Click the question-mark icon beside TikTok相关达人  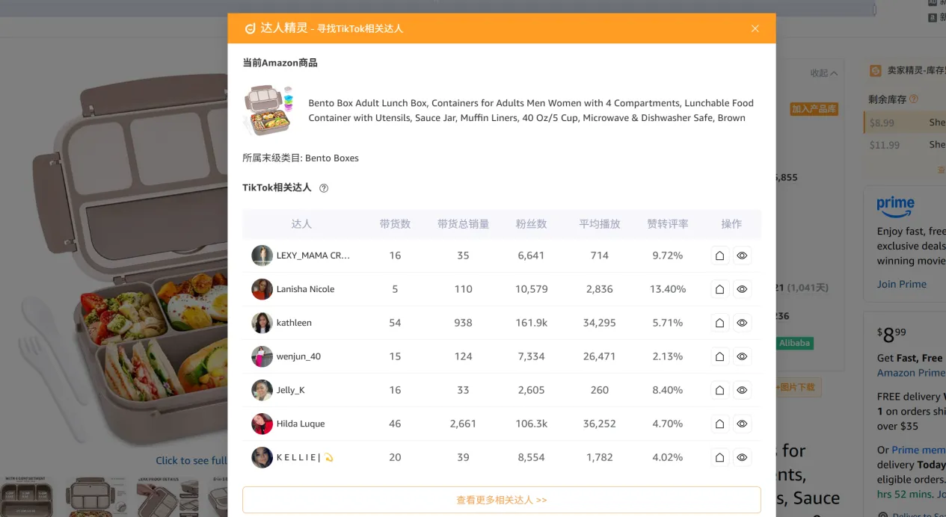click(323, 188)
